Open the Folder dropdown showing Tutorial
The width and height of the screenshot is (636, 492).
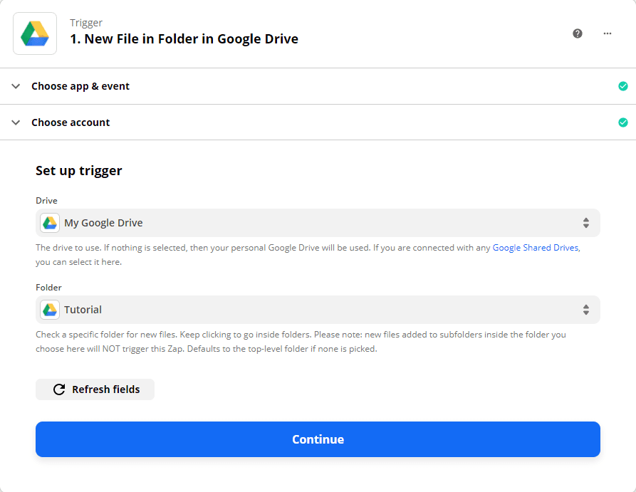point(318,309)
